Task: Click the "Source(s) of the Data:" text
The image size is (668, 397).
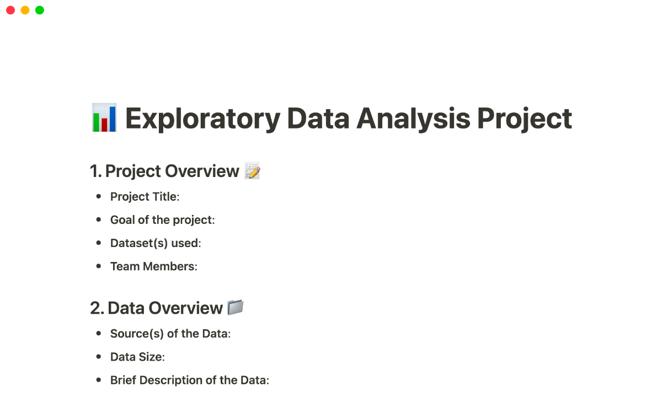Action: click(170, 334)
